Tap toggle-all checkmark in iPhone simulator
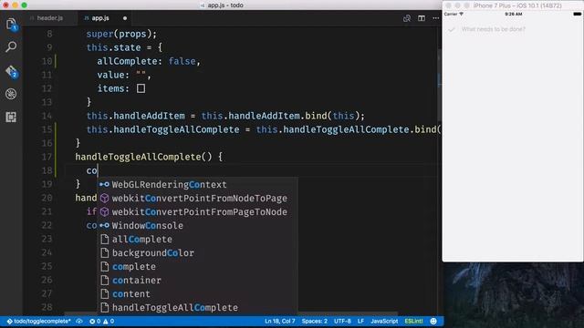The width and height of the screenshot is (584, 328). 452,29
